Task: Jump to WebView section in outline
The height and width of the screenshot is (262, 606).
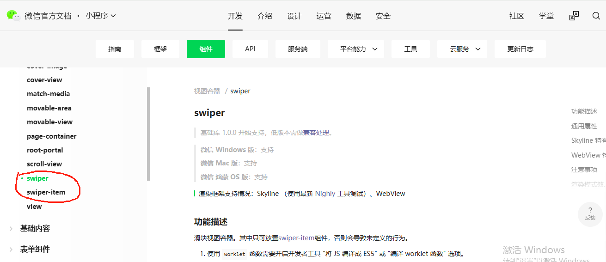Action: (x=588, y=155)
